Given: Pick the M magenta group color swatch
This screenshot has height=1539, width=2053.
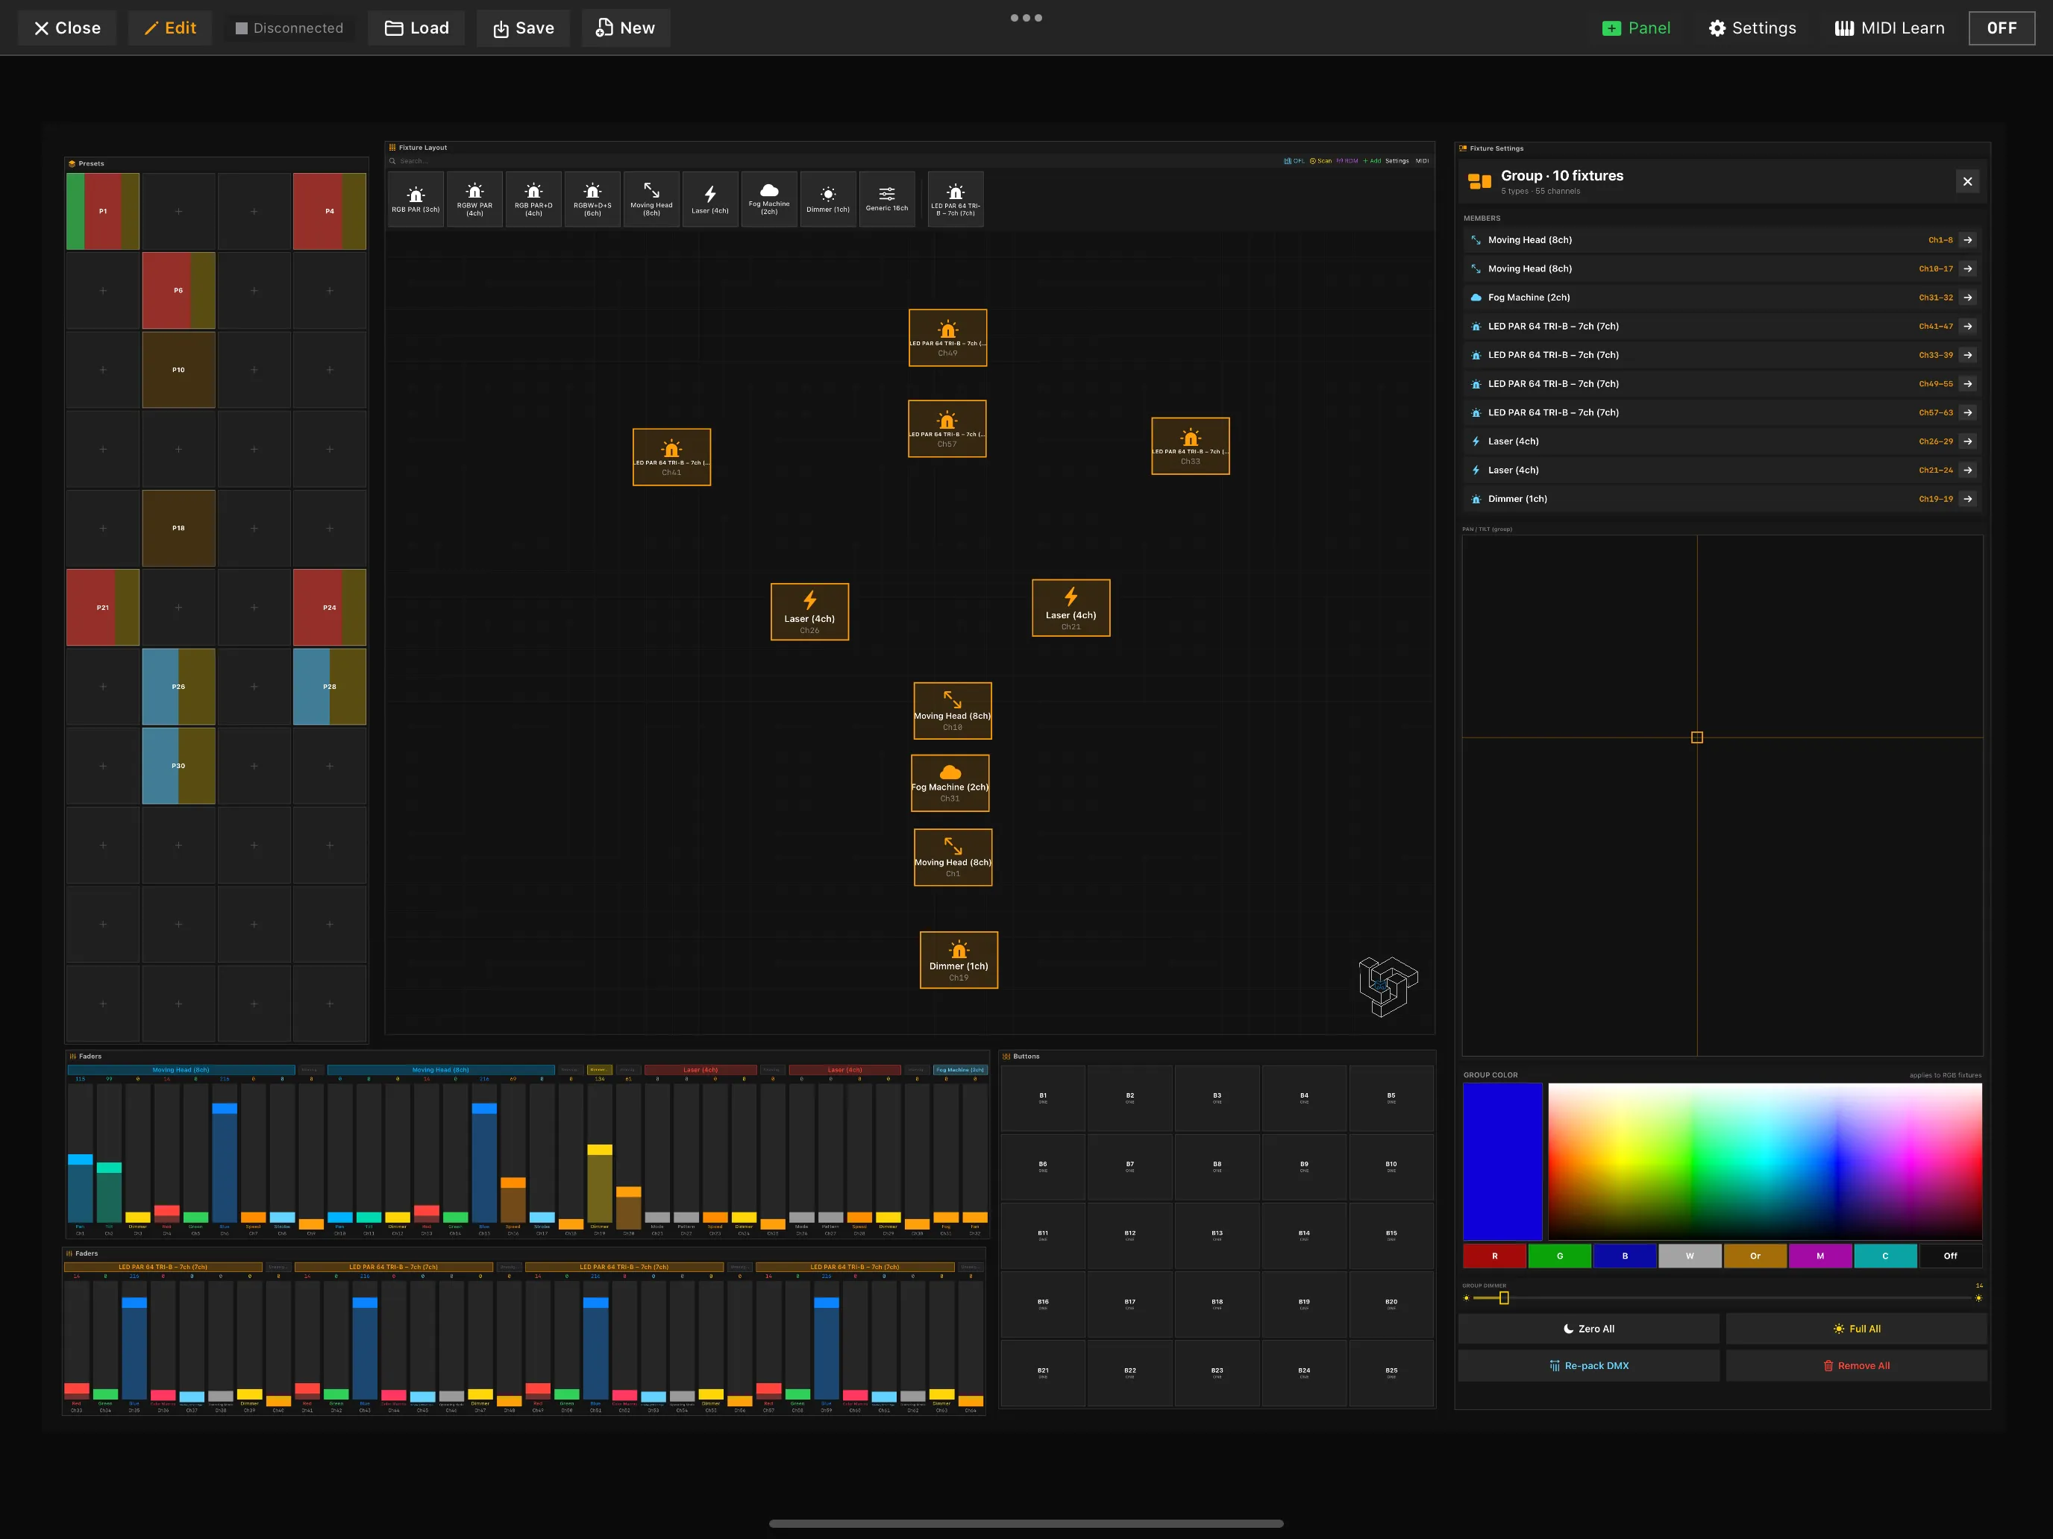Looking at the screenshot, I should [1820, 1256].
